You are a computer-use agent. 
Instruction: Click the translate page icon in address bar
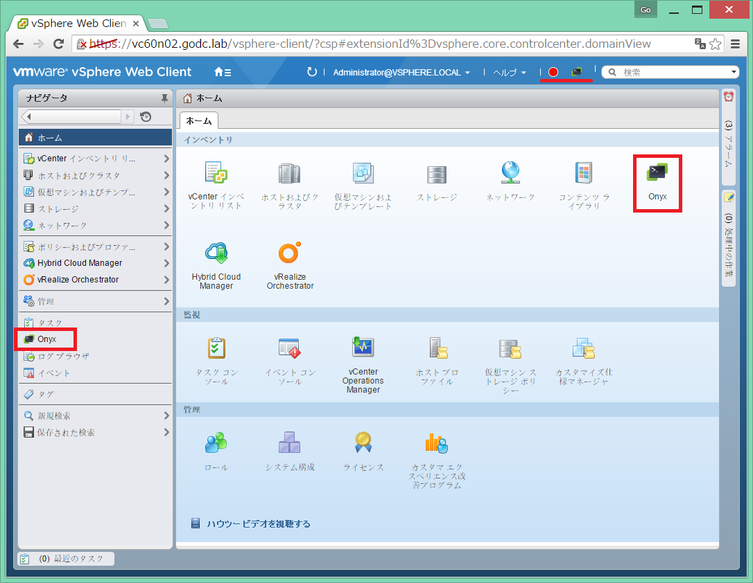[700, 44]
